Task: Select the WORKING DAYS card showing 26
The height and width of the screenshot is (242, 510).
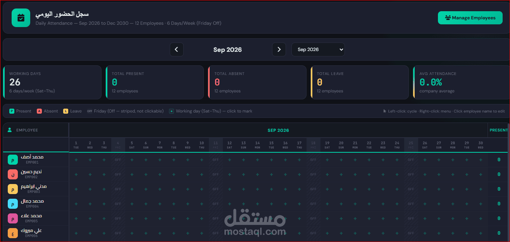Action: click(52, 82)
